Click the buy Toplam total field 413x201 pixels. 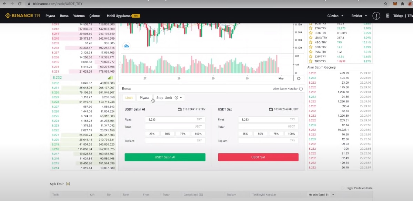[175, 141]
